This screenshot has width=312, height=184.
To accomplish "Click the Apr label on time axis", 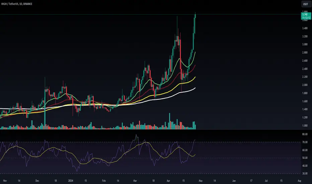I will coord(168,181).
